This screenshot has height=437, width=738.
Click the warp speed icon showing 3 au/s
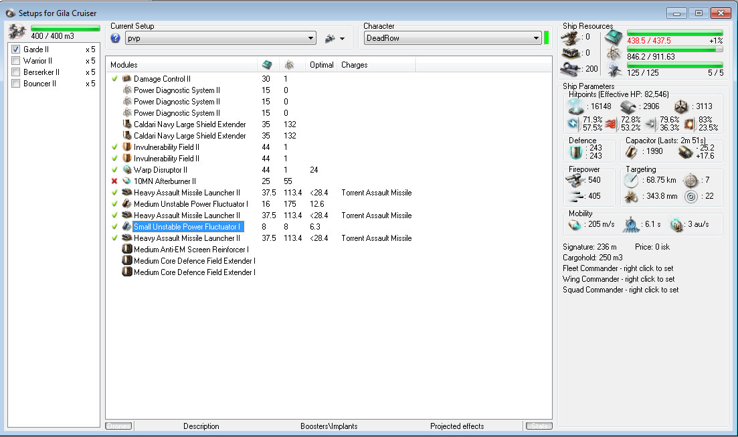(x=676, y=225)
